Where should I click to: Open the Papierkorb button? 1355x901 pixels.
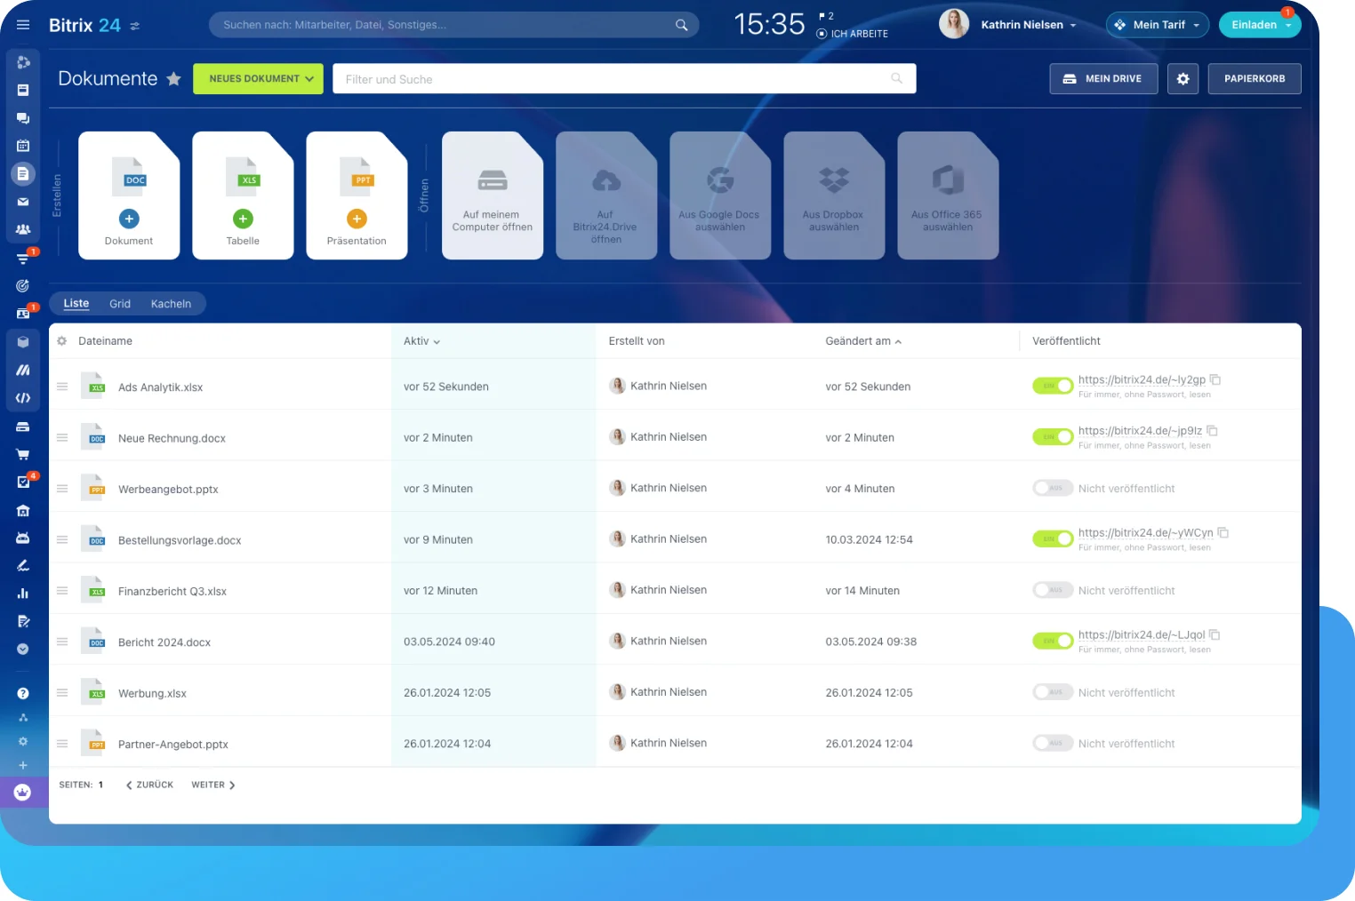click(x=1254, y=79)
